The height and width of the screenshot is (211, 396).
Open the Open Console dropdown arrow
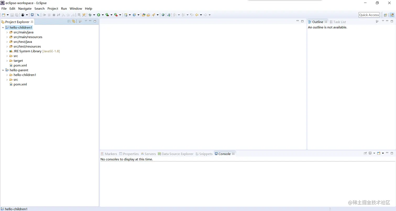pos(383,153)
